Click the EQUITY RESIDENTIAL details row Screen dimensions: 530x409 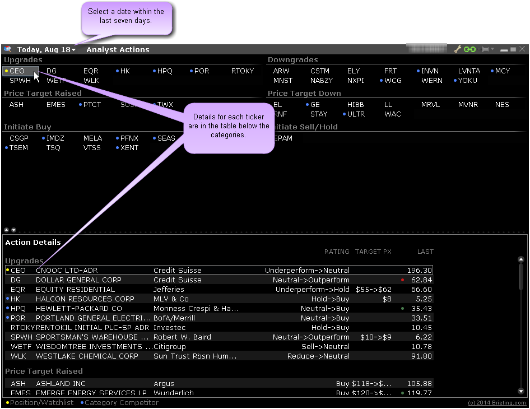tap(219, 289)
